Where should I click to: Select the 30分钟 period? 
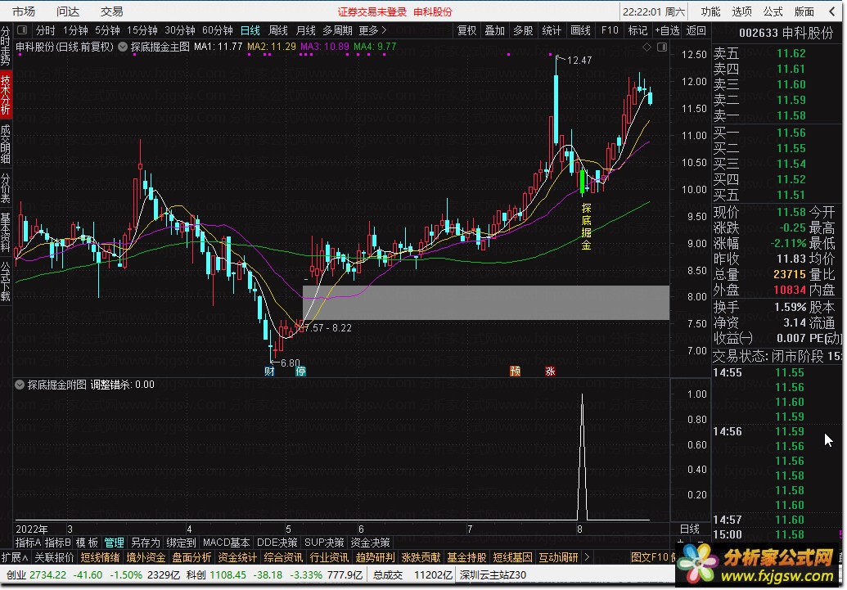[x=180, y=30]
